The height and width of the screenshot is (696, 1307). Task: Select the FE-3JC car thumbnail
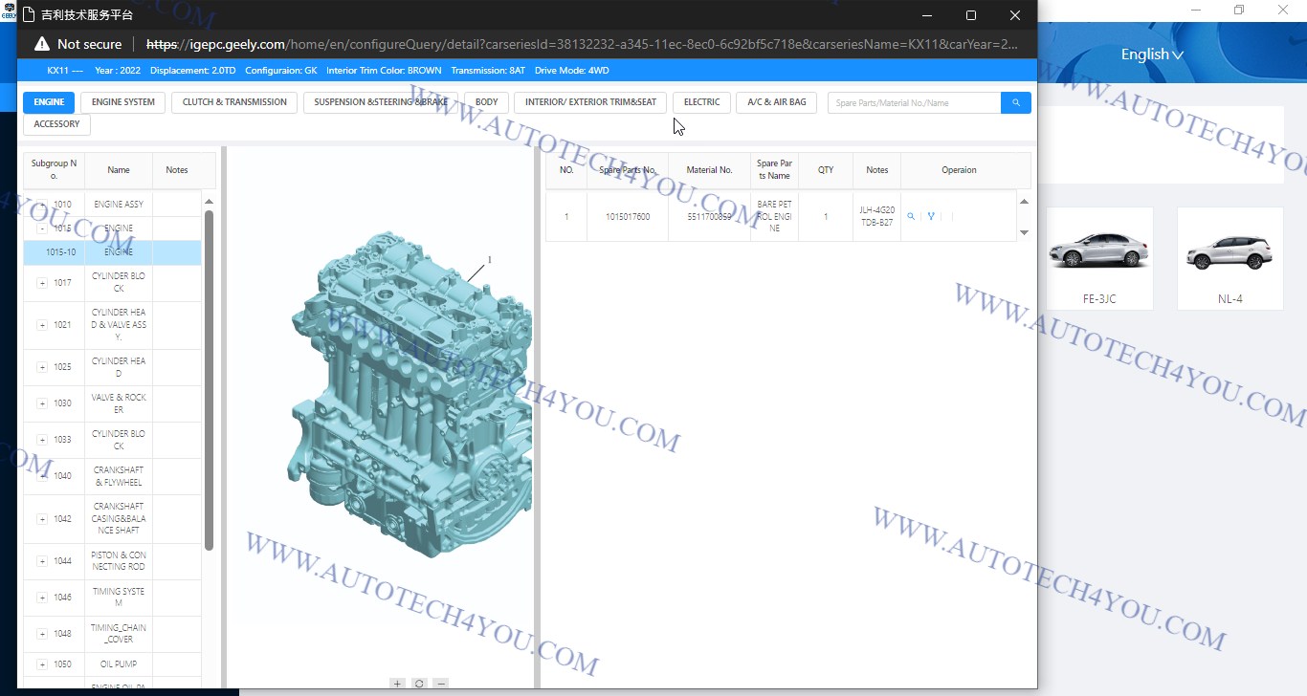point(1099,258)
